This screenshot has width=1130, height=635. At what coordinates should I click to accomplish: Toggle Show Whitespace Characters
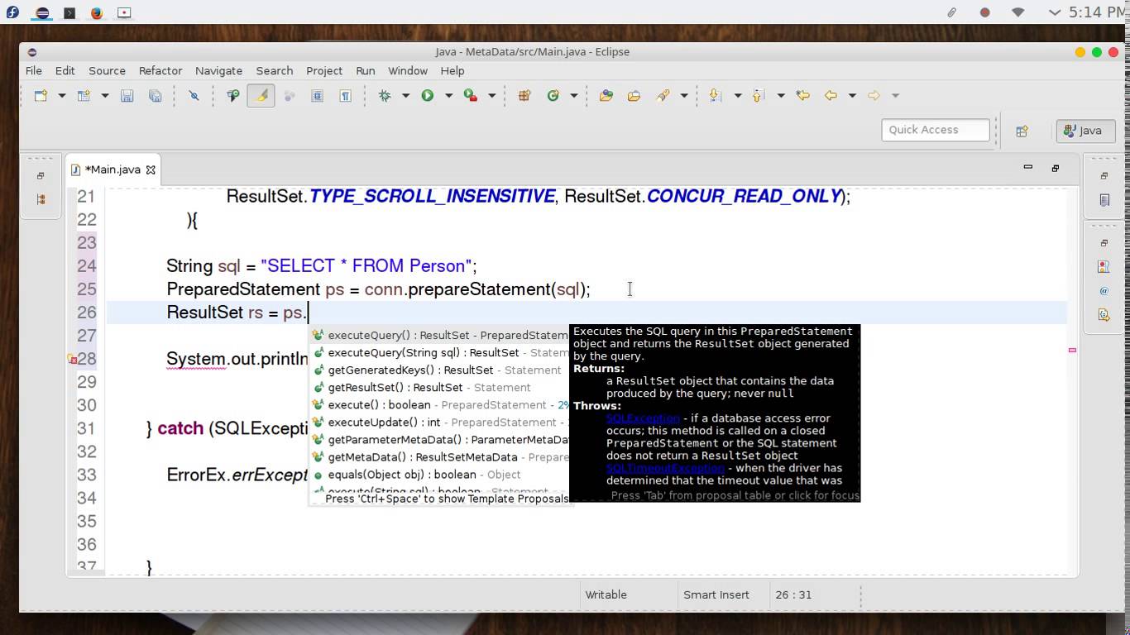pos(345,95)
